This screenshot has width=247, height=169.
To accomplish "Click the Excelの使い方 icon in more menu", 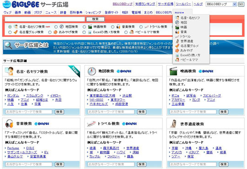I will click(x=177, y=55).
